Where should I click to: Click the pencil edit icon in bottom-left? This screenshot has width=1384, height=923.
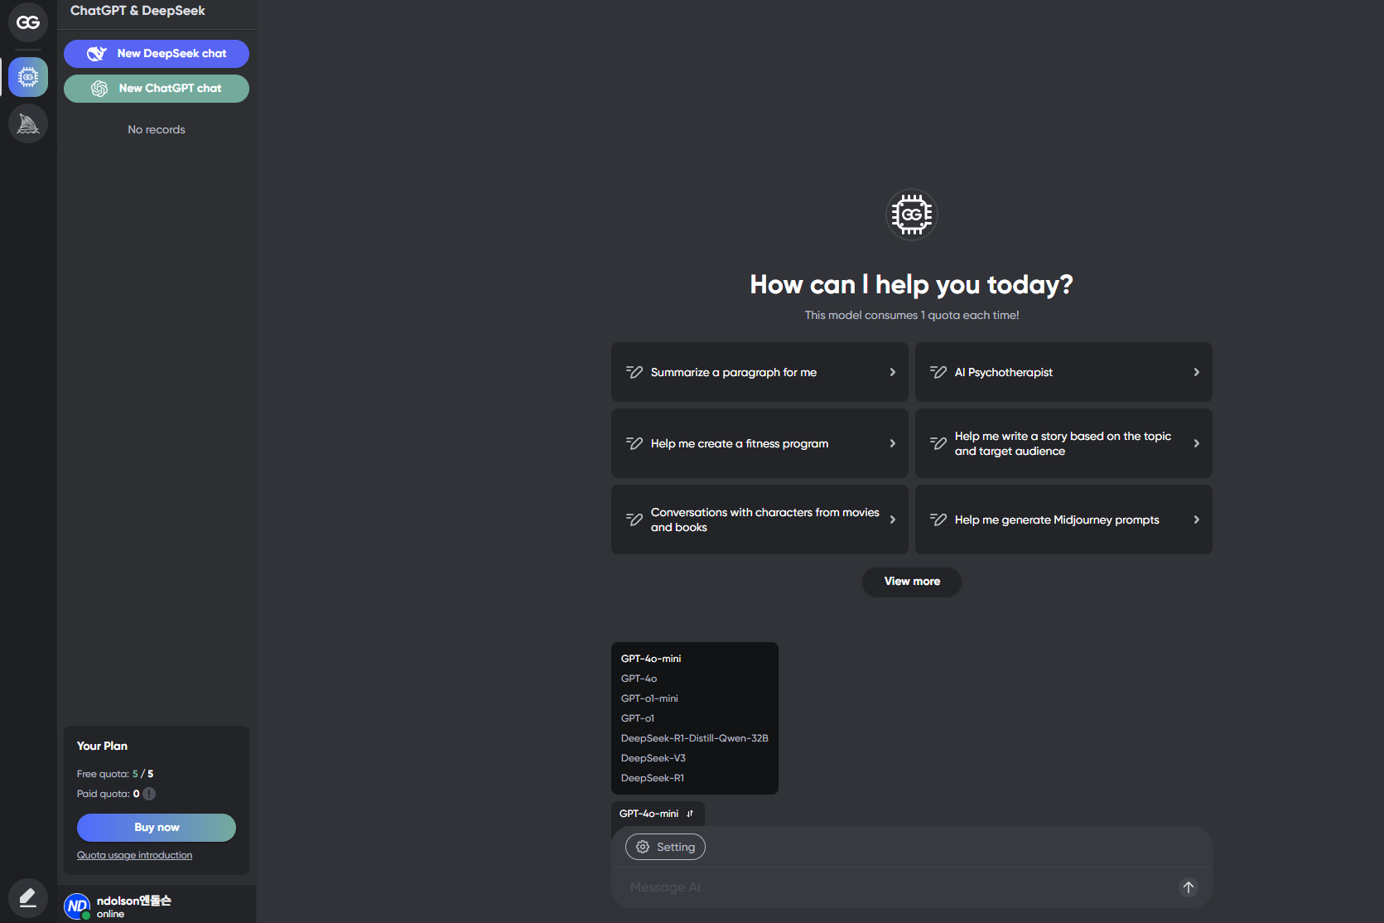[28, 898]
